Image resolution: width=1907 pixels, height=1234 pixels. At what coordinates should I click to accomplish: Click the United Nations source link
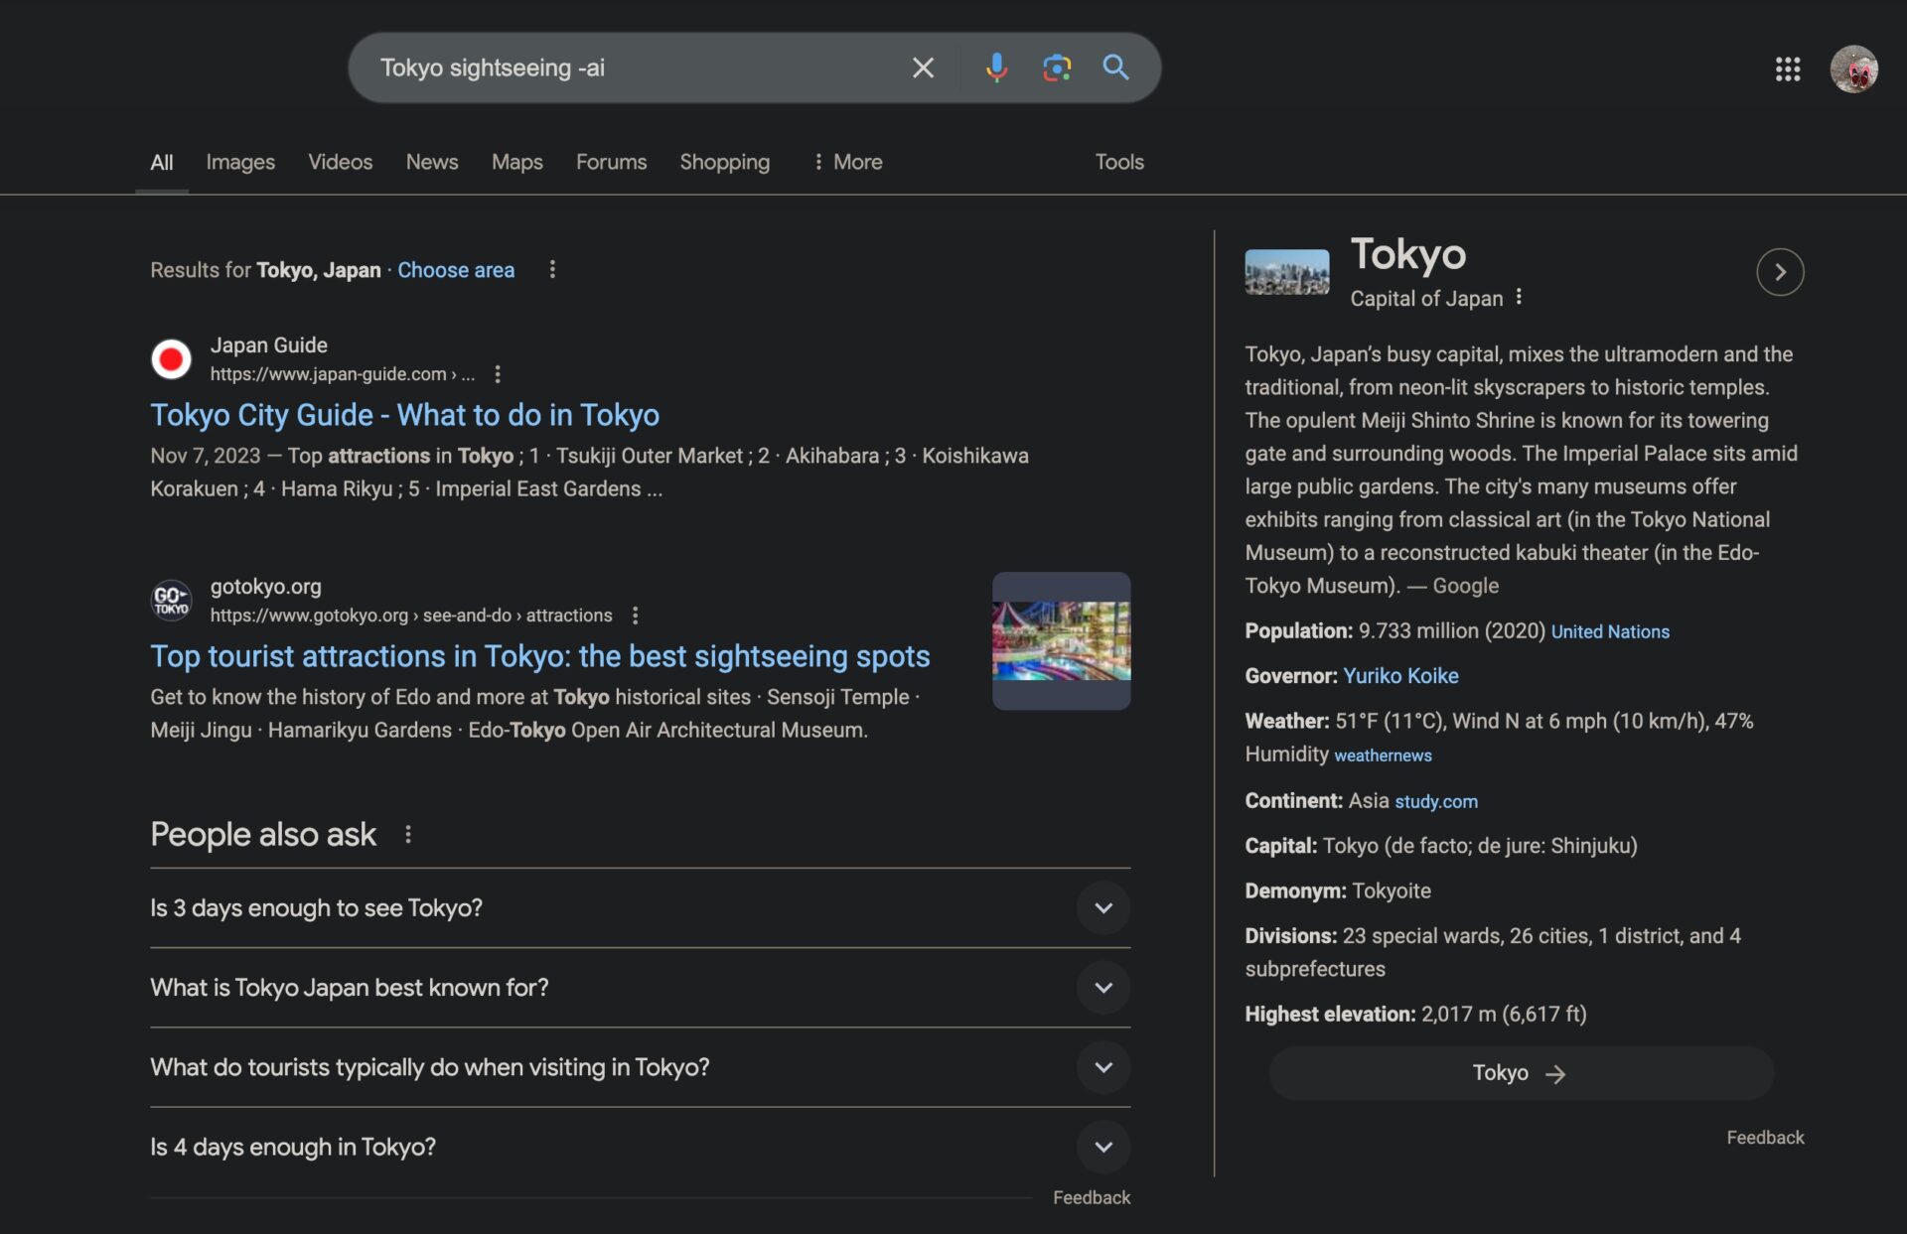pyautogui.click(x=1610, y=631)
